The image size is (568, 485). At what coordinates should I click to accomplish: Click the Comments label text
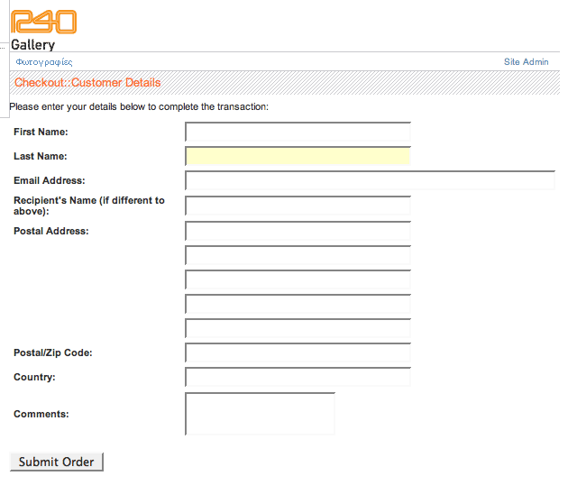[41, 415]
